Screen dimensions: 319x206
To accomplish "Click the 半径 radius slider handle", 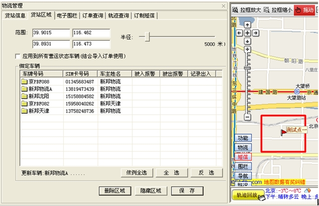I will [x=147, y=37].
